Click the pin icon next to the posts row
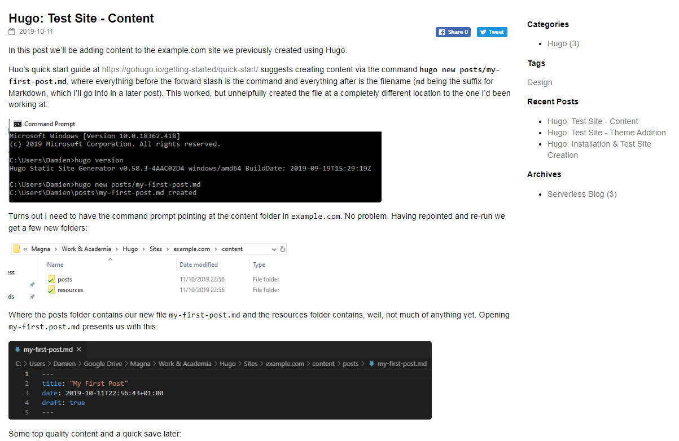The width and height of the screenshot is (679, 441). (32, 285)
